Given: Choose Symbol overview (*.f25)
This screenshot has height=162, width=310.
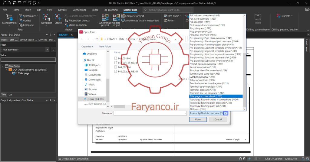Looking at the screenshot, I should [216, 77].
